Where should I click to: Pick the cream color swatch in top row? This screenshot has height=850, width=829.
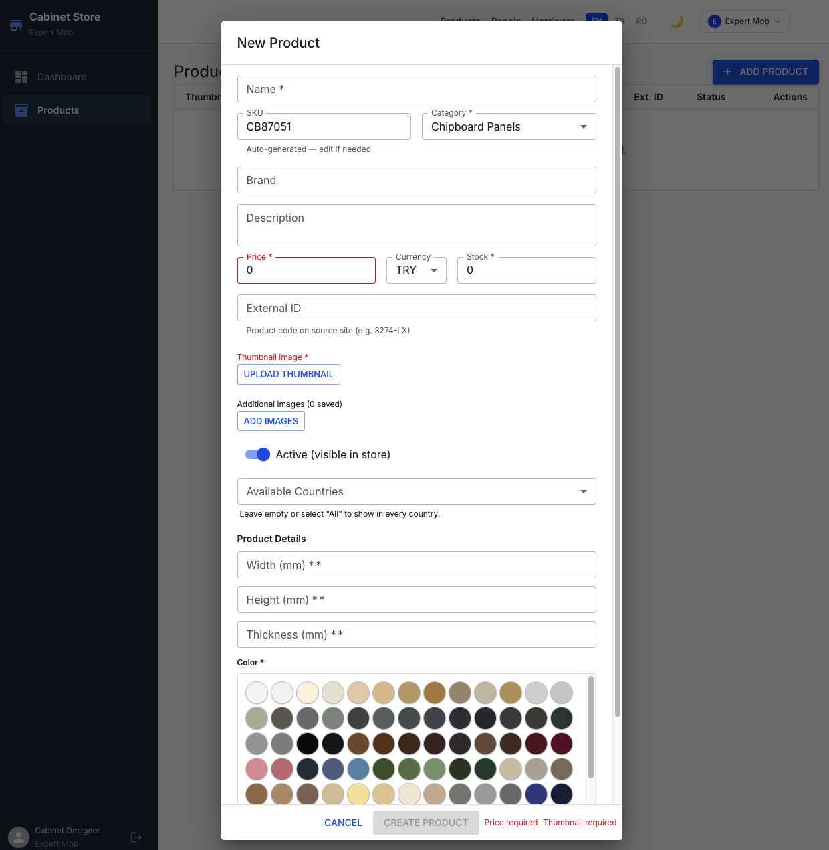point(308,693)
